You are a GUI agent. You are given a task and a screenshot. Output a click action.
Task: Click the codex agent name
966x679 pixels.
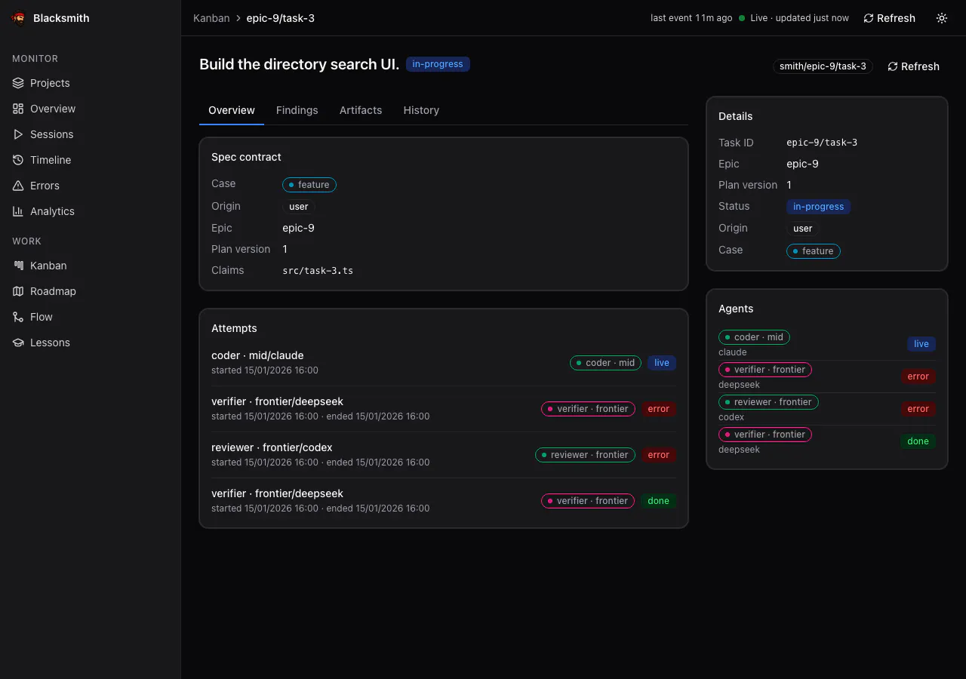pyautogui.click(x=731, y=417)
